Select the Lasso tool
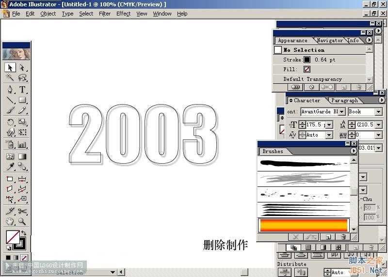 click(22, 77)
